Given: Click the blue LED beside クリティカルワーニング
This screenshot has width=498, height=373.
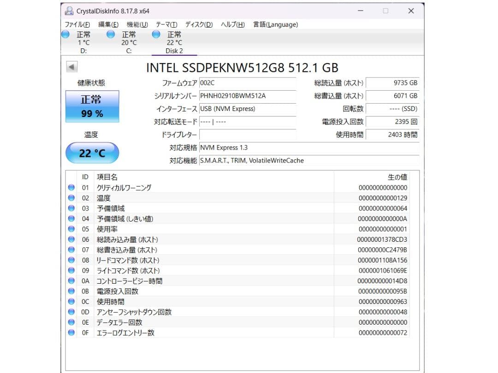Looking at the screenshot, I should tap(71, 187).
